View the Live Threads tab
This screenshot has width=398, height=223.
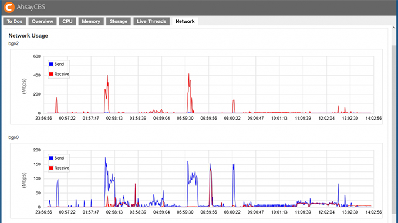click(151, 21)
